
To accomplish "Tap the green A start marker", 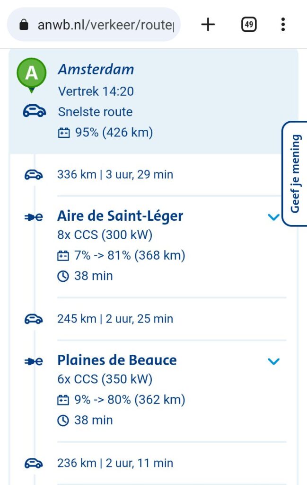I will pos(31,73).
